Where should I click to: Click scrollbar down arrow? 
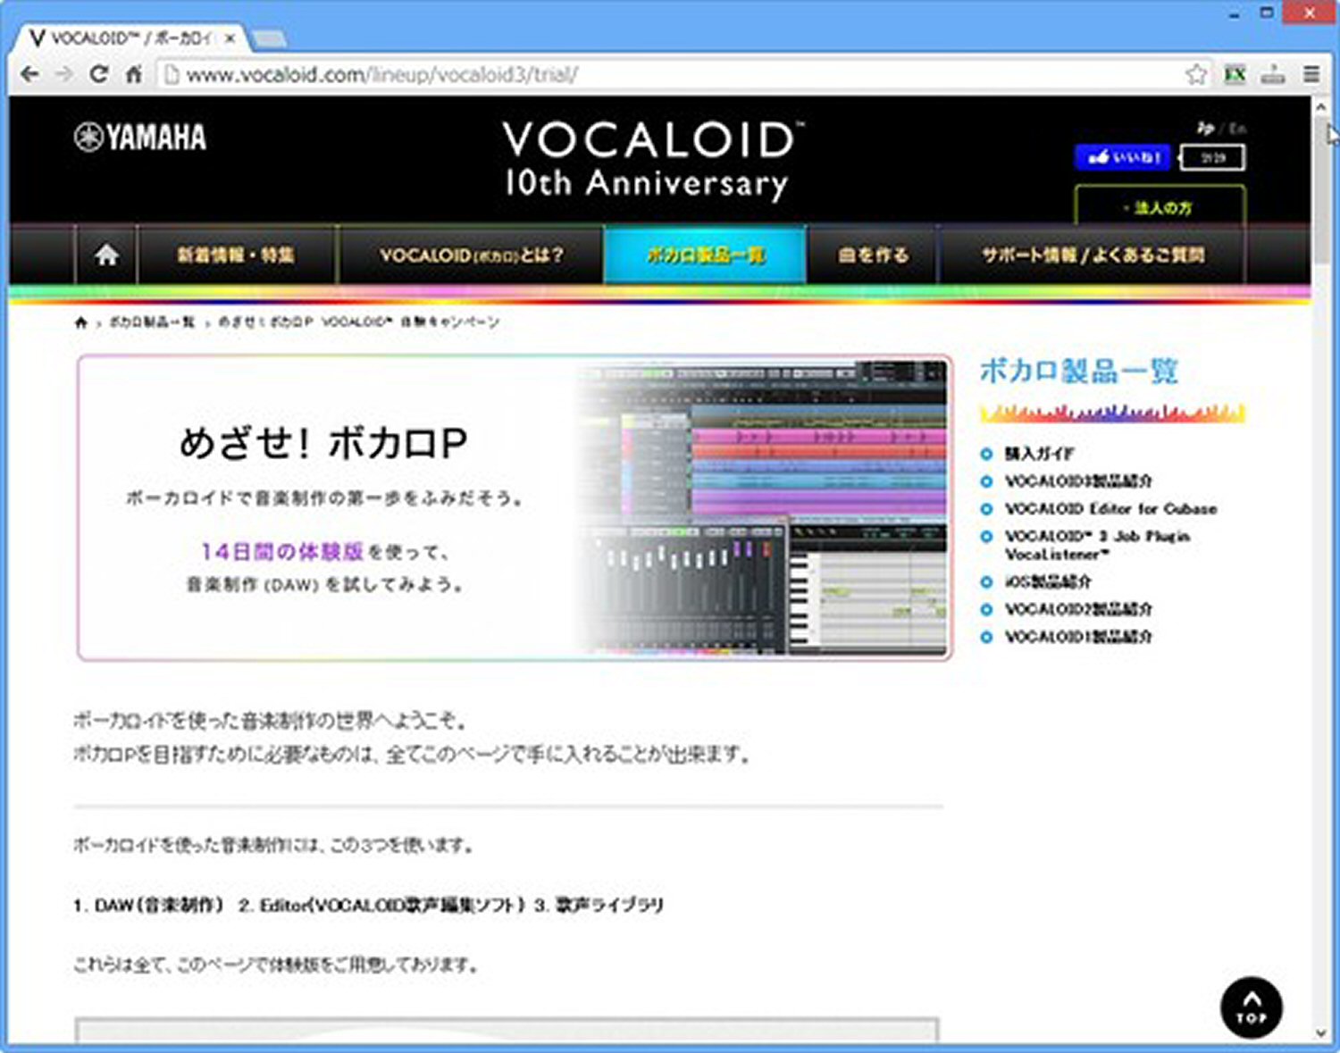click(x=1321, y=1033)
